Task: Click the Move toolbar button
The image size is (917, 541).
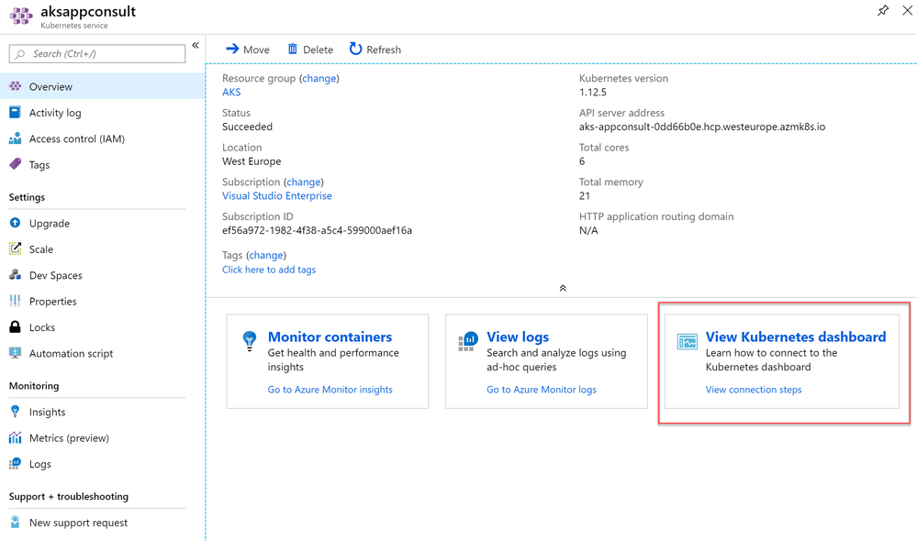Action: tap(248, 50)
